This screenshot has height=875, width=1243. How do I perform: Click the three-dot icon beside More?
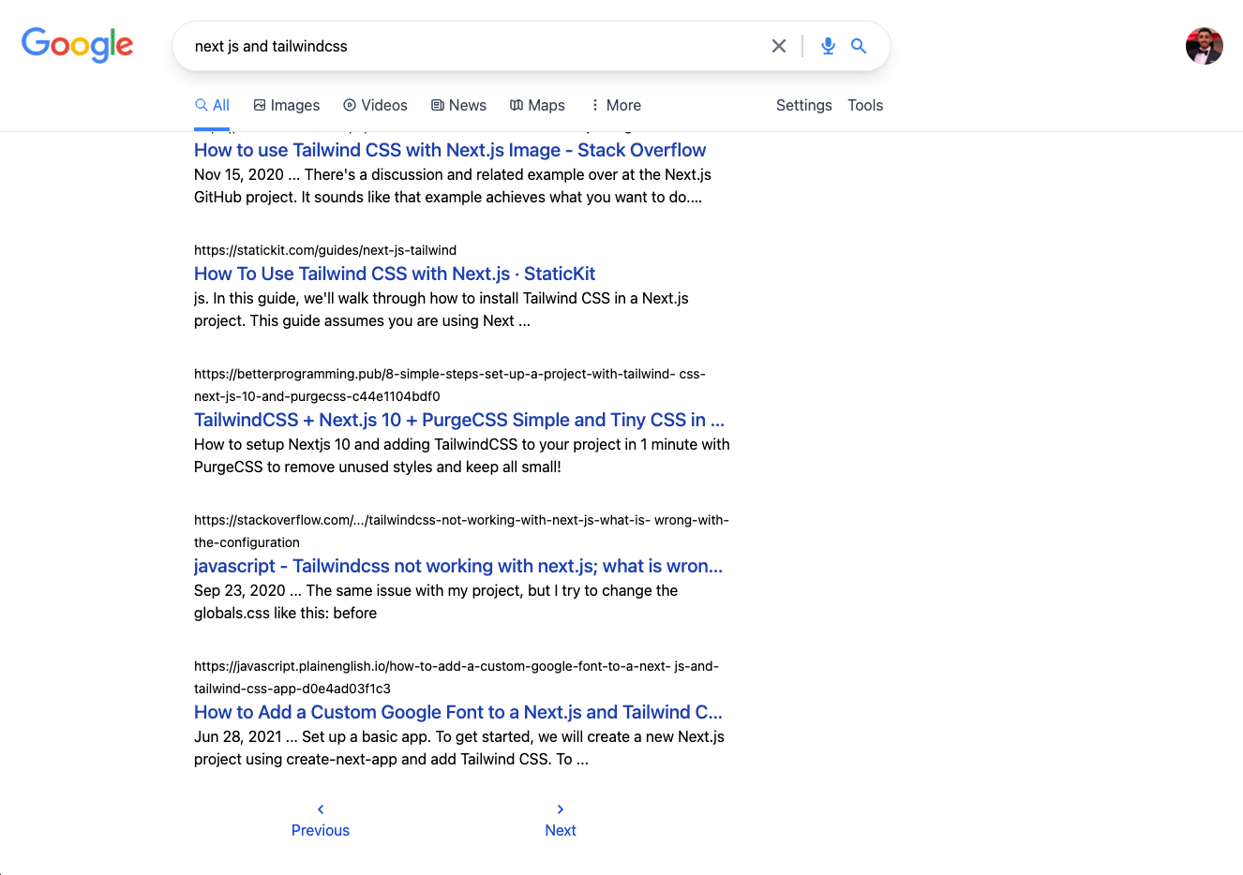coord(595,105)
